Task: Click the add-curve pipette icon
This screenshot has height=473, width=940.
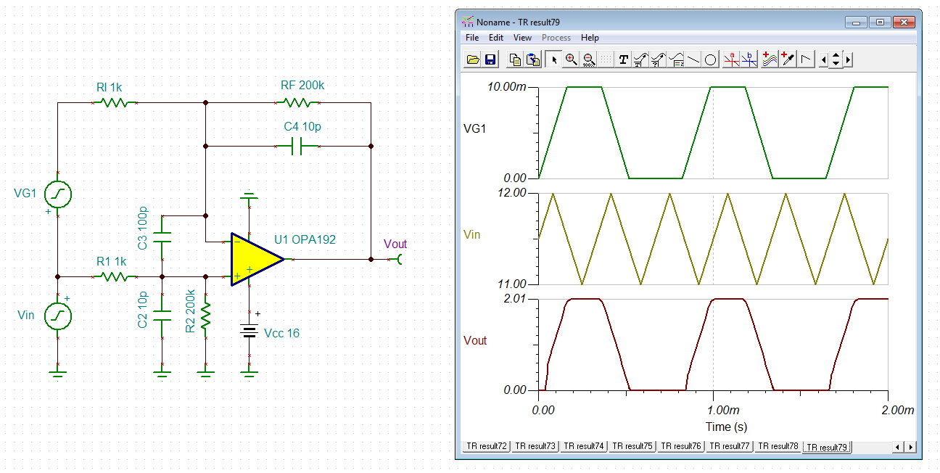Action: pyautogui.click(x=787, y=59)
